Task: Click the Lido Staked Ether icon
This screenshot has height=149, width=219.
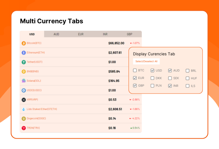Action: click(24, 109)
